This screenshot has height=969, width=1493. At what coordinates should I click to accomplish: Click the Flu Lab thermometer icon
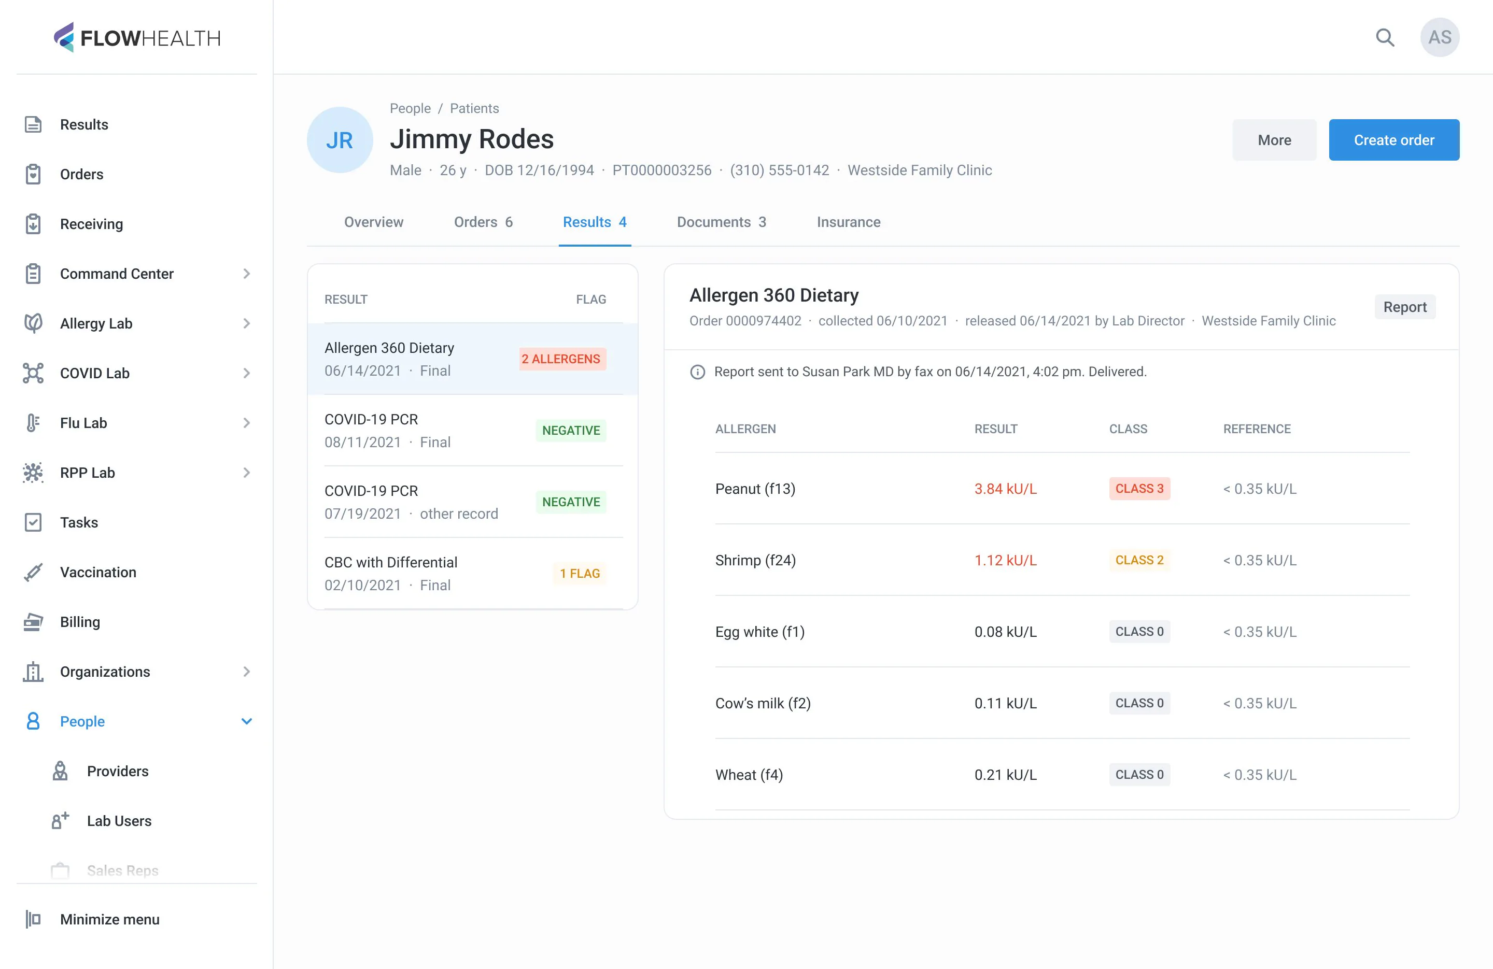tap(33, 423)
